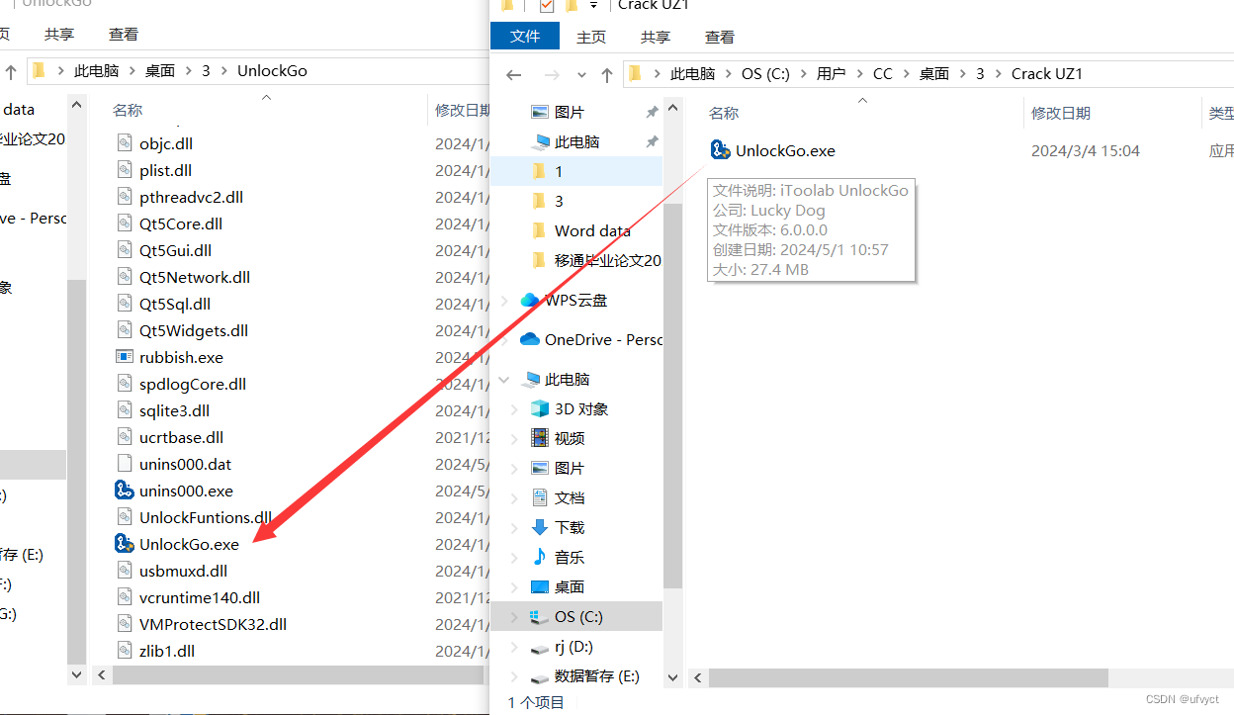Screen dimensions: 1234x715
Task: Click Crack UZ1 breadcrumb in address bar
Action: click(1047, 74)
